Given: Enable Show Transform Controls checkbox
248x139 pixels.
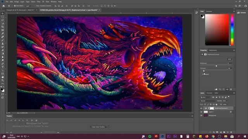Looking at the screenshot, I should point(35,6).
